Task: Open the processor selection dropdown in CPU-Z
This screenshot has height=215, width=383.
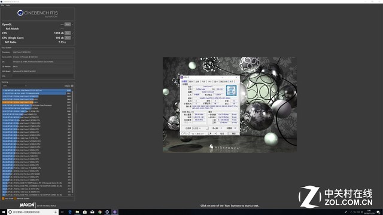Action: point(200,128)
